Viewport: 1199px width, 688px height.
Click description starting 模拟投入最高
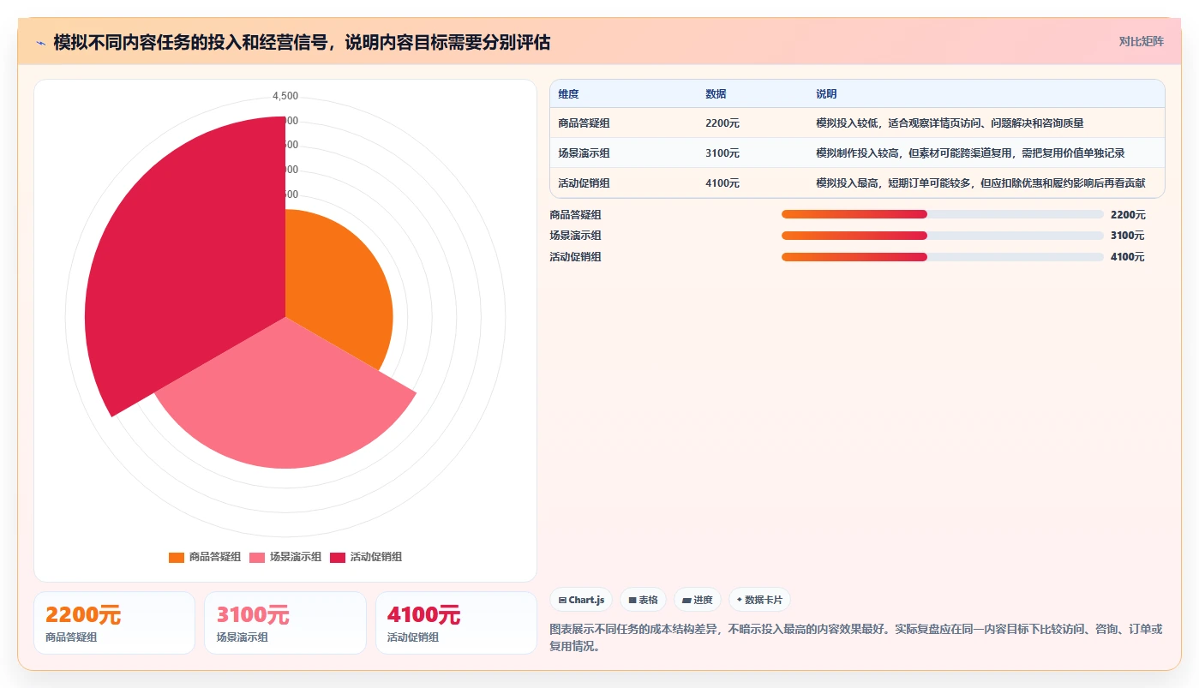980,183
